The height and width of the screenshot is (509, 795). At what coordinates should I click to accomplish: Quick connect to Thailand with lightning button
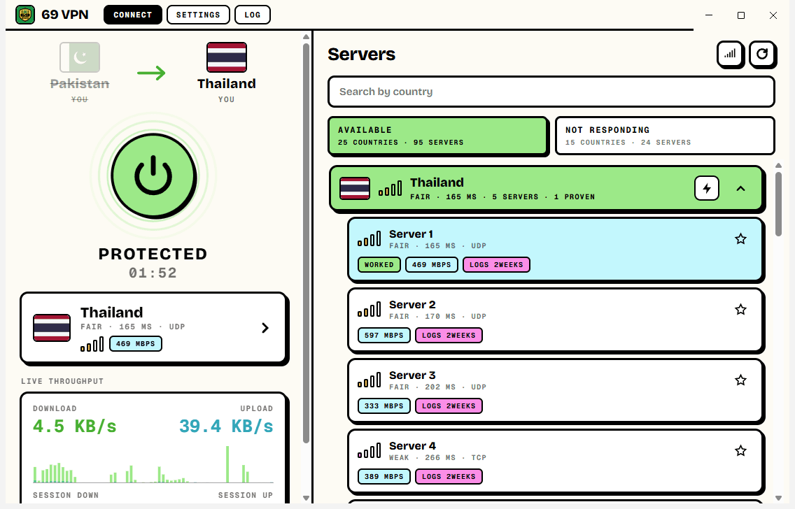coord(707,188)
